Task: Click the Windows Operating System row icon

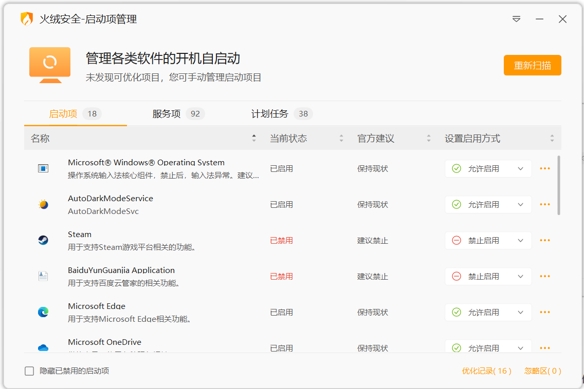Action: pos(43,168)
